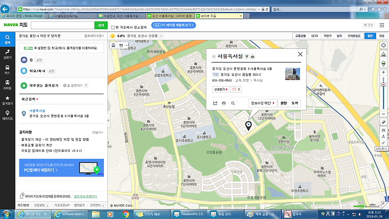Image resolution: width=389 pixels, height=219 pixels.
Task: Select the 서울독서실 recent search entry
Action: click(61, 114)
